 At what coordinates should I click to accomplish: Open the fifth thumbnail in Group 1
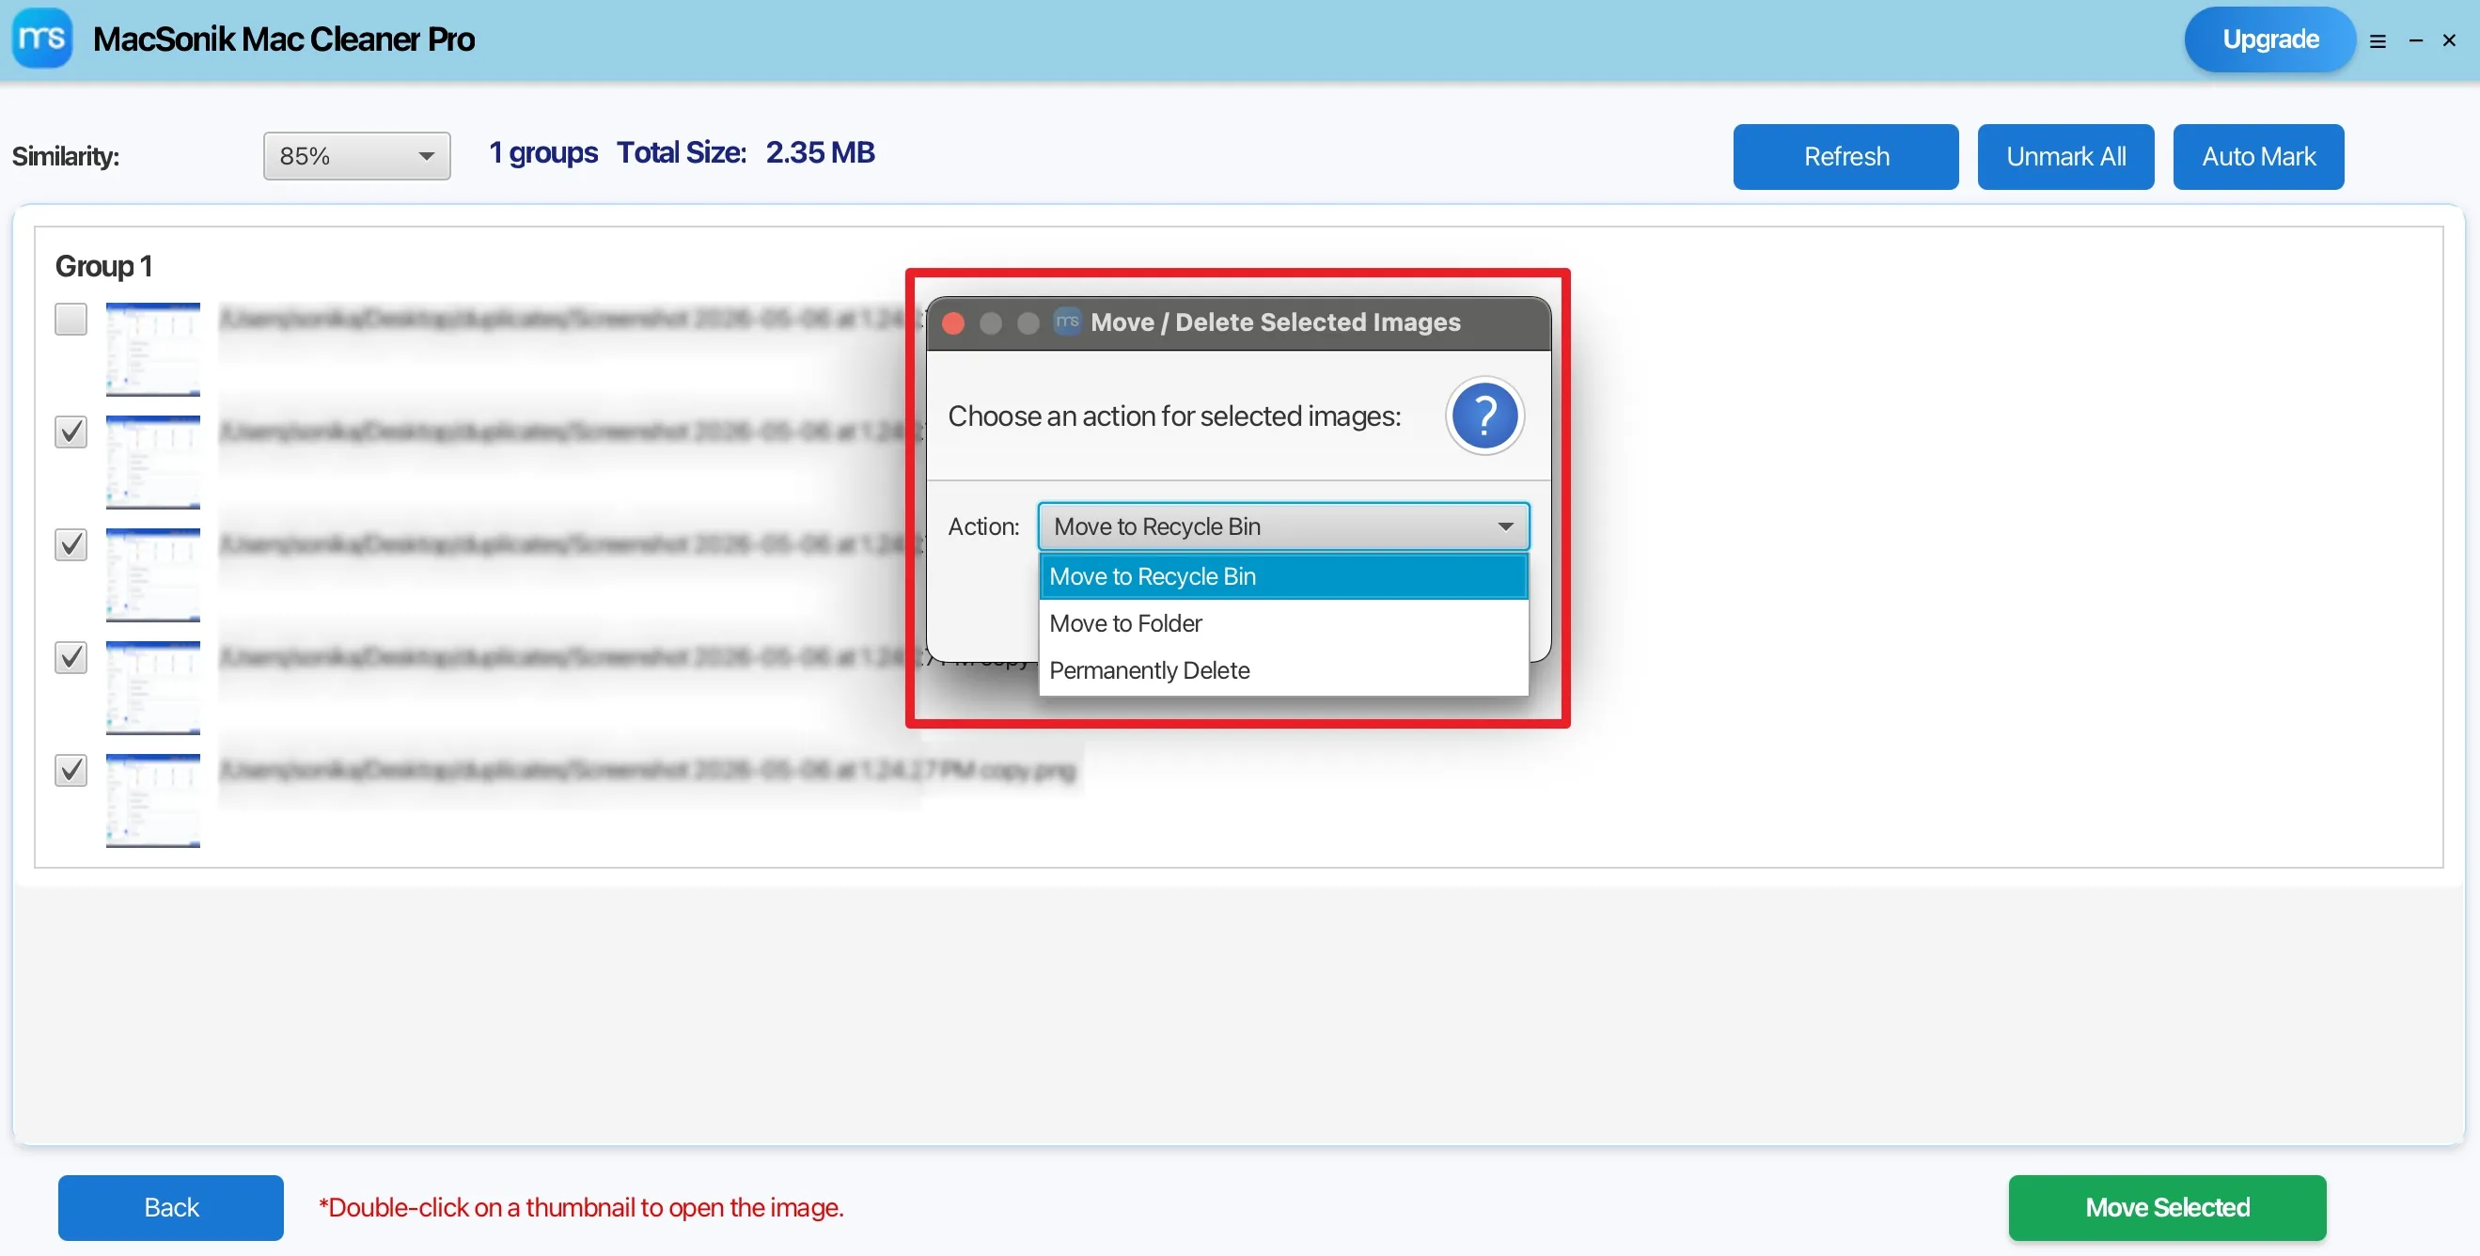click(153, 800)
